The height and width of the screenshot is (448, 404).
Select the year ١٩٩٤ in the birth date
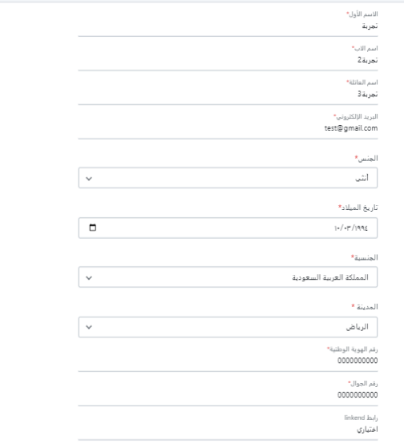[x=362, y=228]
